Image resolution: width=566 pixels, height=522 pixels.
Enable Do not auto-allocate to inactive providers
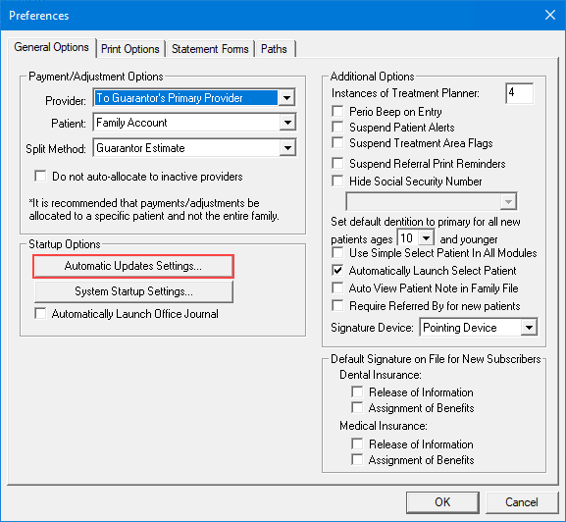coord(40,177)
